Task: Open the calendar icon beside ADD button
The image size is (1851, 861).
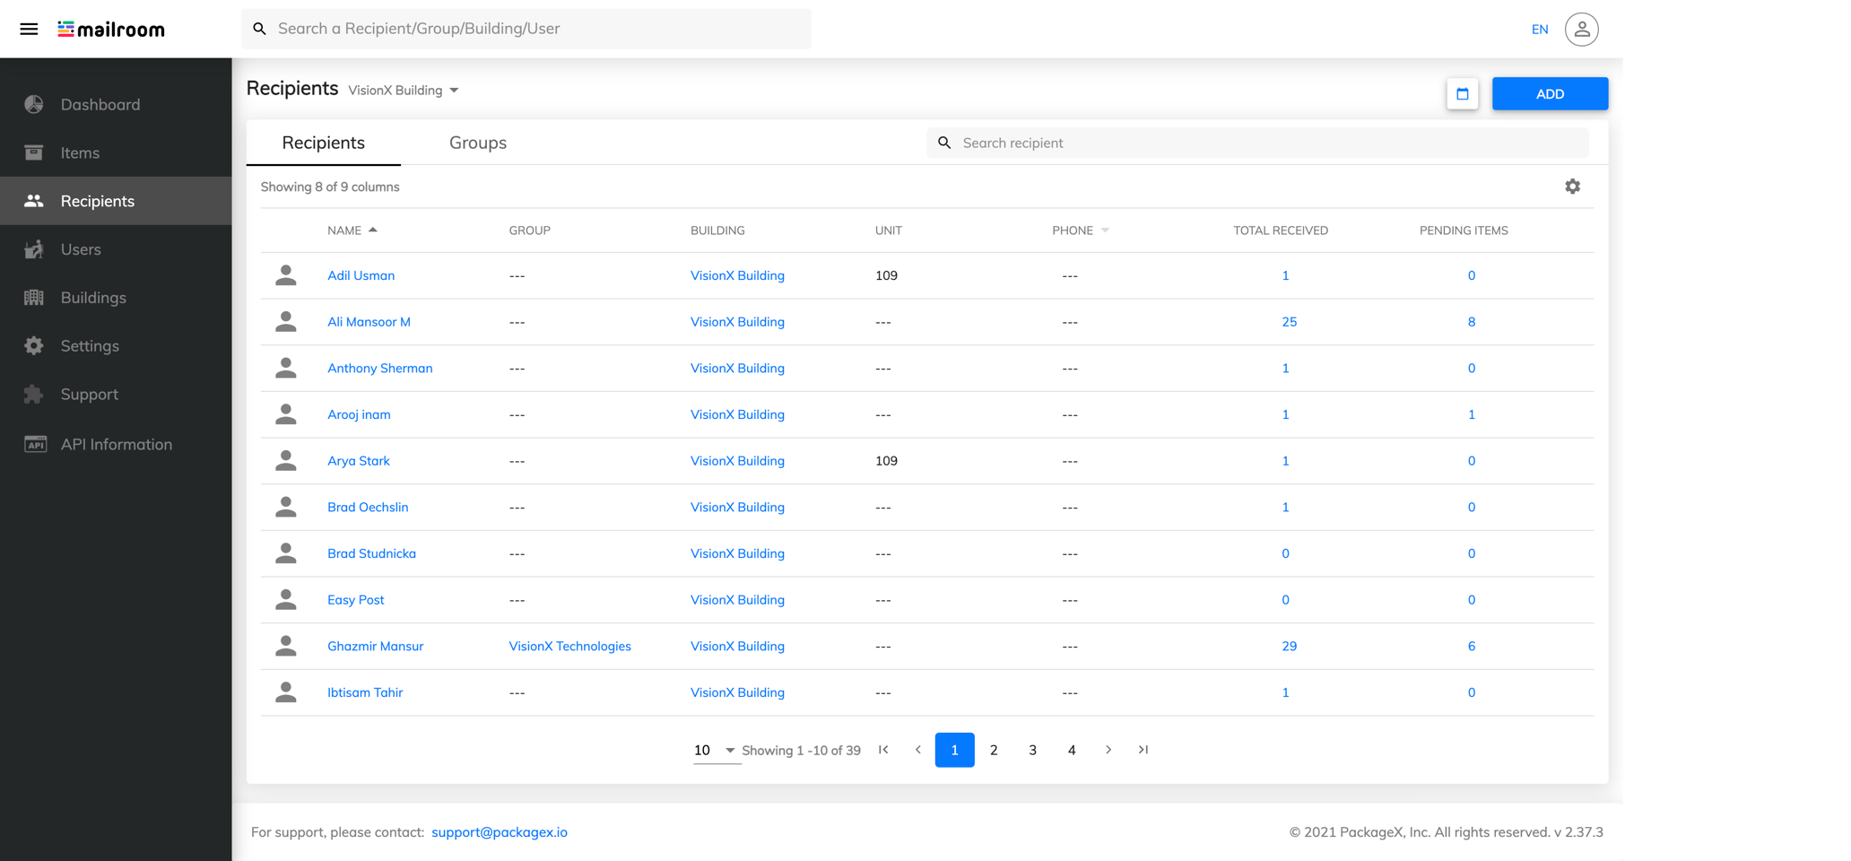Action: tap(1463, 93)
